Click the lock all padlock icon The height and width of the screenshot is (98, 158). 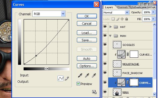127,19
